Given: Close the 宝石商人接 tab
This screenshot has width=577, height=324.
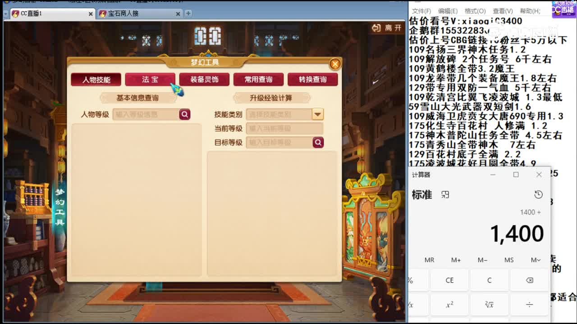Looking at the screenshot, I should 178,14.
